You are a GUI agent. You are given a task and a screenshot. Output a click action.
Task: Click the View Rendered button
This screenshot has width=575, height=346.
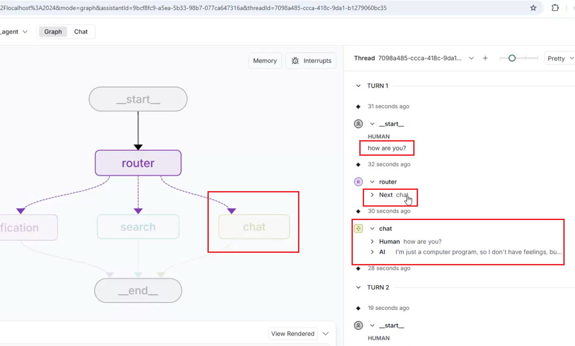pos(293,333)
